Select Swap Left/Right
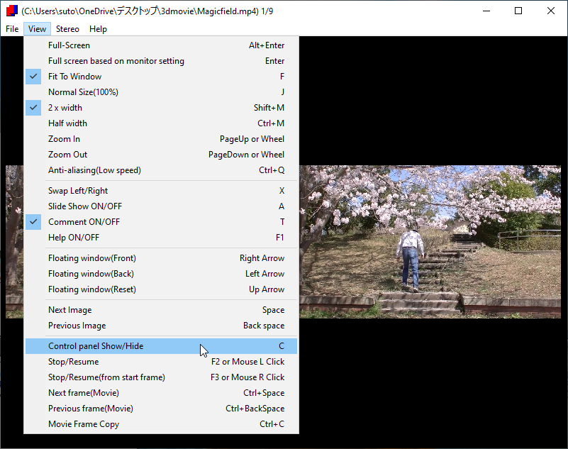Screen dimensions: 568x449 [161, 191]
